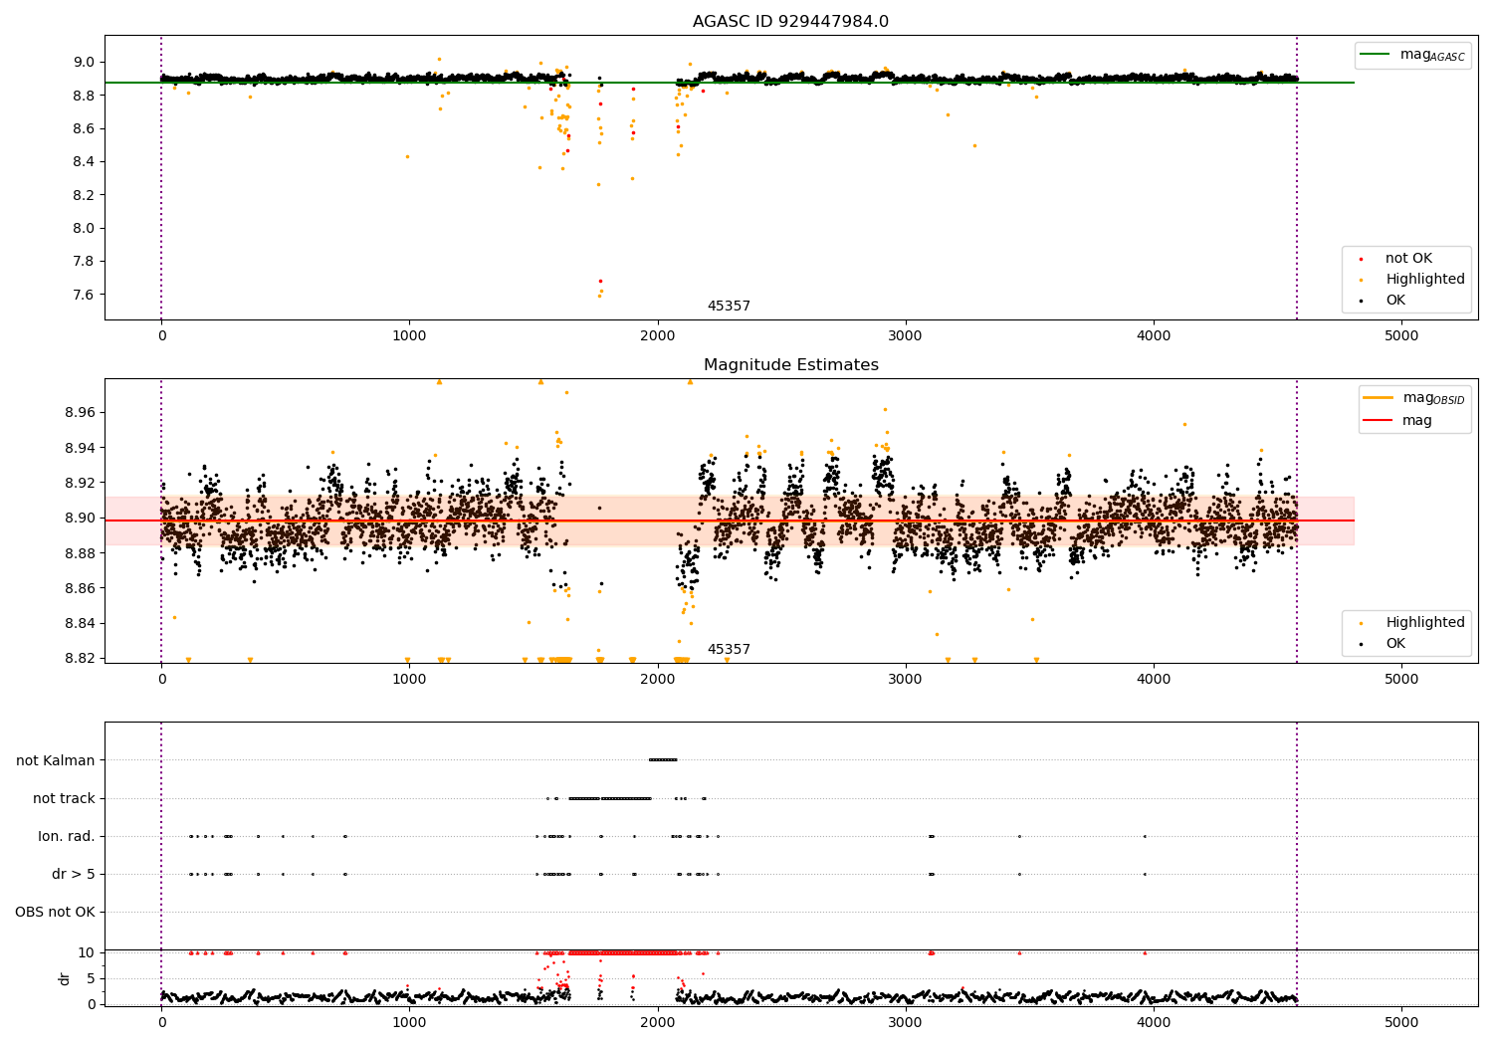Click the 8.82 y-axis tick label

point(80,658)
